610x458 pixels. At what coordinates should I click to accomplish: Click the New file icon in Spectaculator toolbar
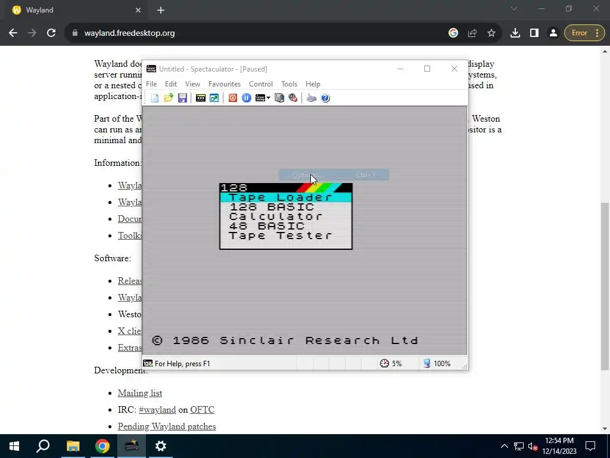tap(155, 98)
